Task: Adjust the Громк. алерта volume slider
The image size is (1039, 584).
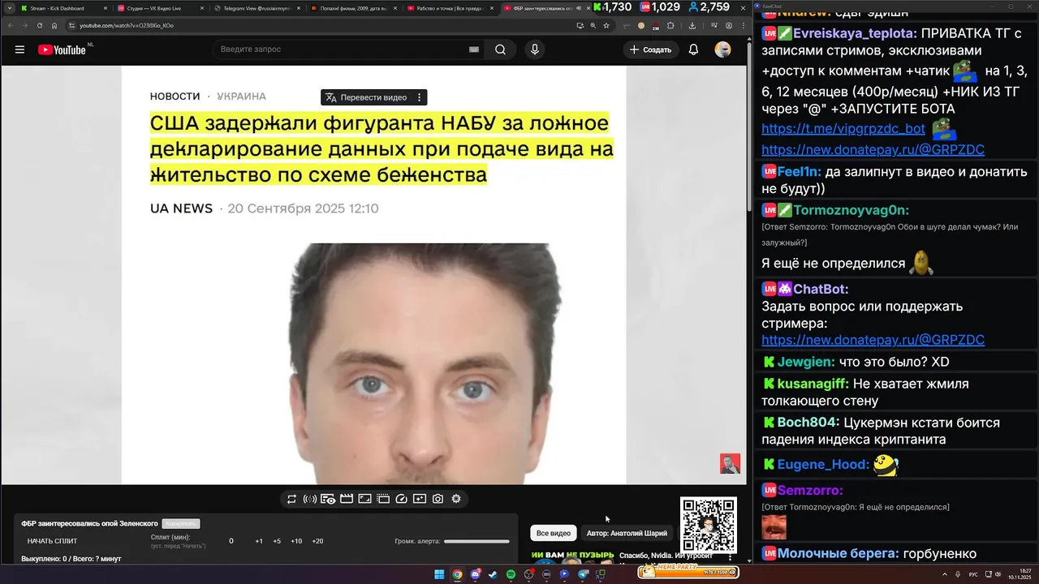Action: (476, 541)
